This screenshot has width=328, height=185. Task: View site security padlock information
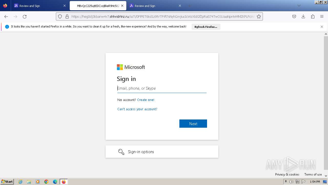(x=67, y=16)
